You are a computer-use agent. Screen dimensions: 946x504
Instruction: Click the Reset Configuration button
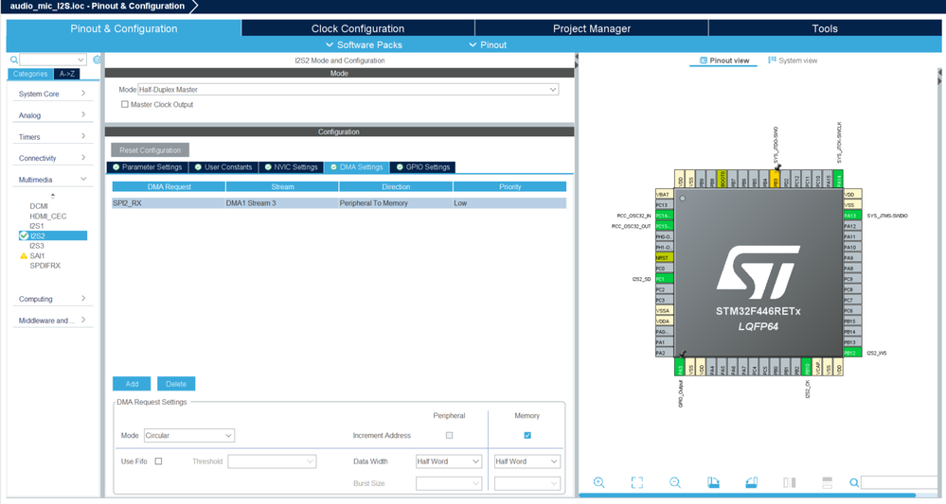[x=150, y=150]
